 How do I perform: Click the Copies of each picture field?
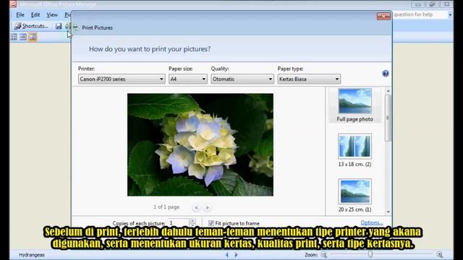(x=179, y=223)
